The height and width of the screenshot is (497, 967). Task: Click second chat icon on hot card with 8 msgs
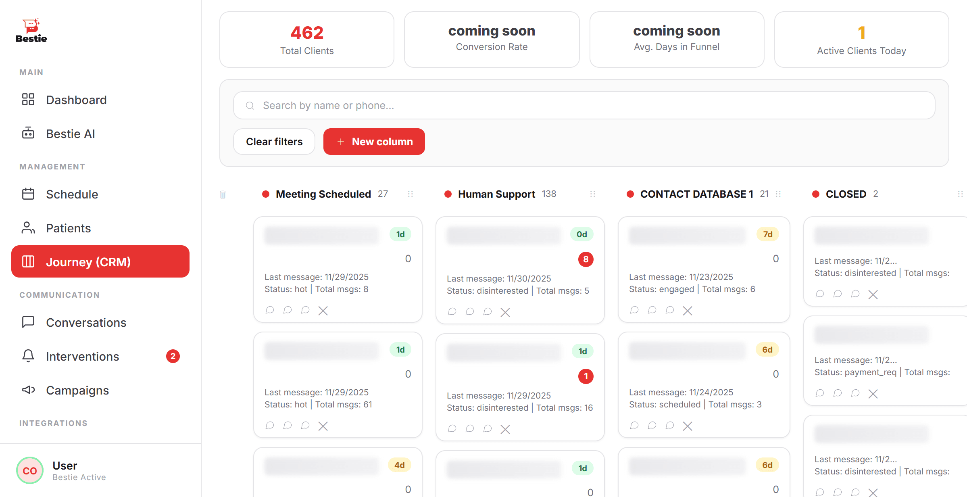(288, 310)
